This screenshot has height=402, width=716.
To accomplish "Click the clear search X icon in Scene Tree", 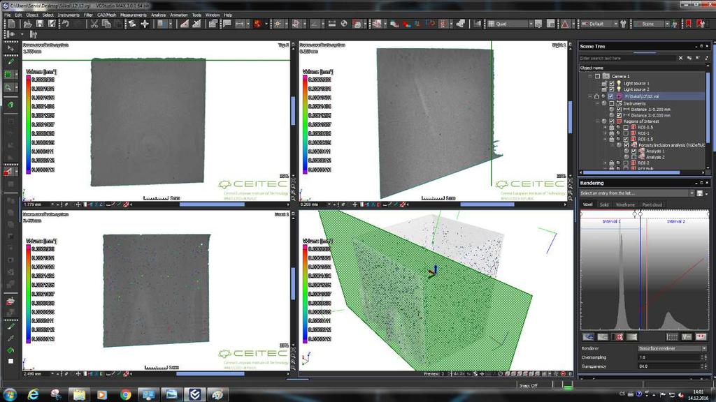I will [680, 58].
